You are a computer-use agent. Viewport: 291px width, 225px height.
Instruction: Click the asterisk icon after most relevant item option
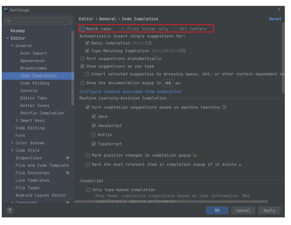(x=240, y=165)
